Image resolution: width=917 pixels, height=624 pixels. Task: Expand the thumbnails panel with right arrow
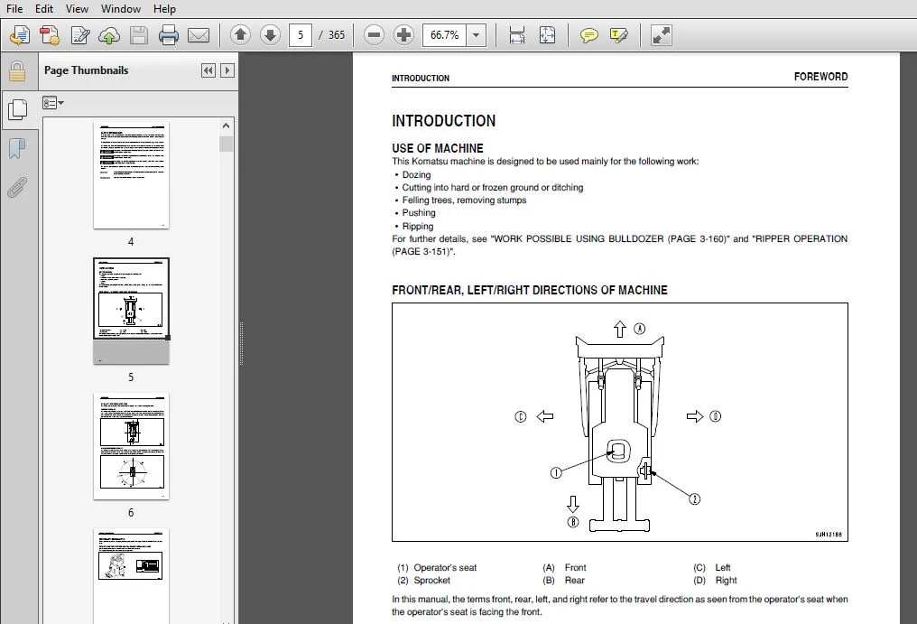pos(227,70)
